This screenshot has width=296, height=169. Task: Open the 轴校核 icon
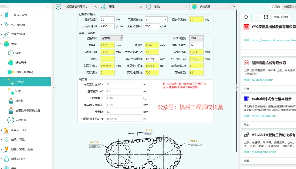(11, 101)
